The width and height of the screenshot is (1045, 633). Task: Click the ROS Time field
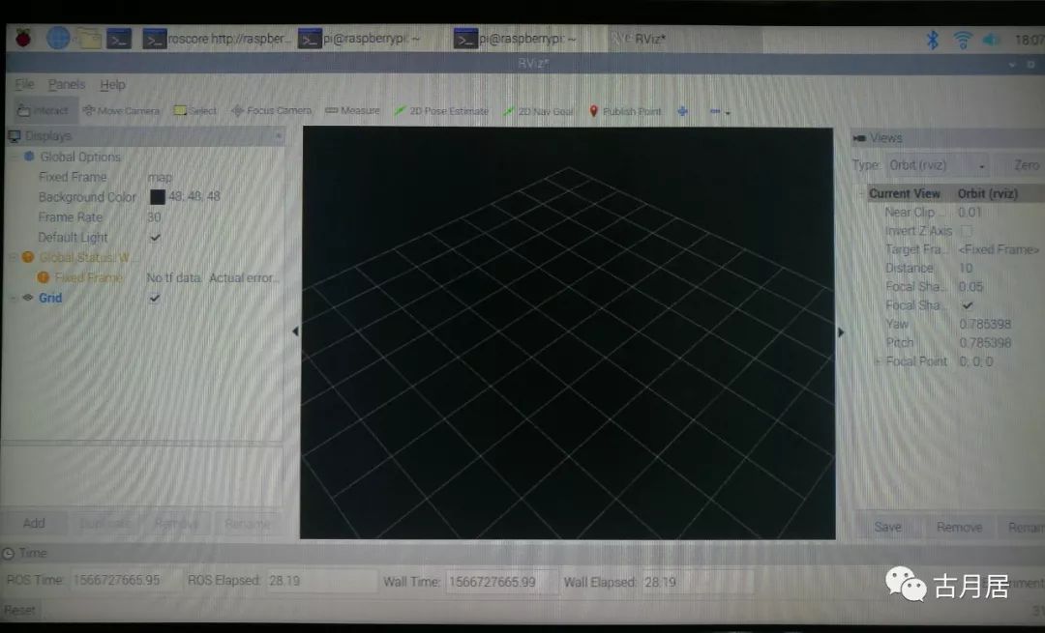pyautogui.click(x=125, y=581)
